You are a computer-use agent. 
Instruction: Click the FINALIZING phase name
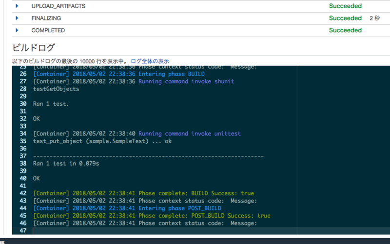pyautogui.click(x=46, y=18)
